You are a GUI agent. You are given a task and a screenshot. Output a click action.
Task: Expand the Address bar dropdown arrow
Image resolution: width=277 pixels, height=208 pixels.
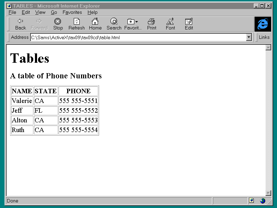point(249,37)
